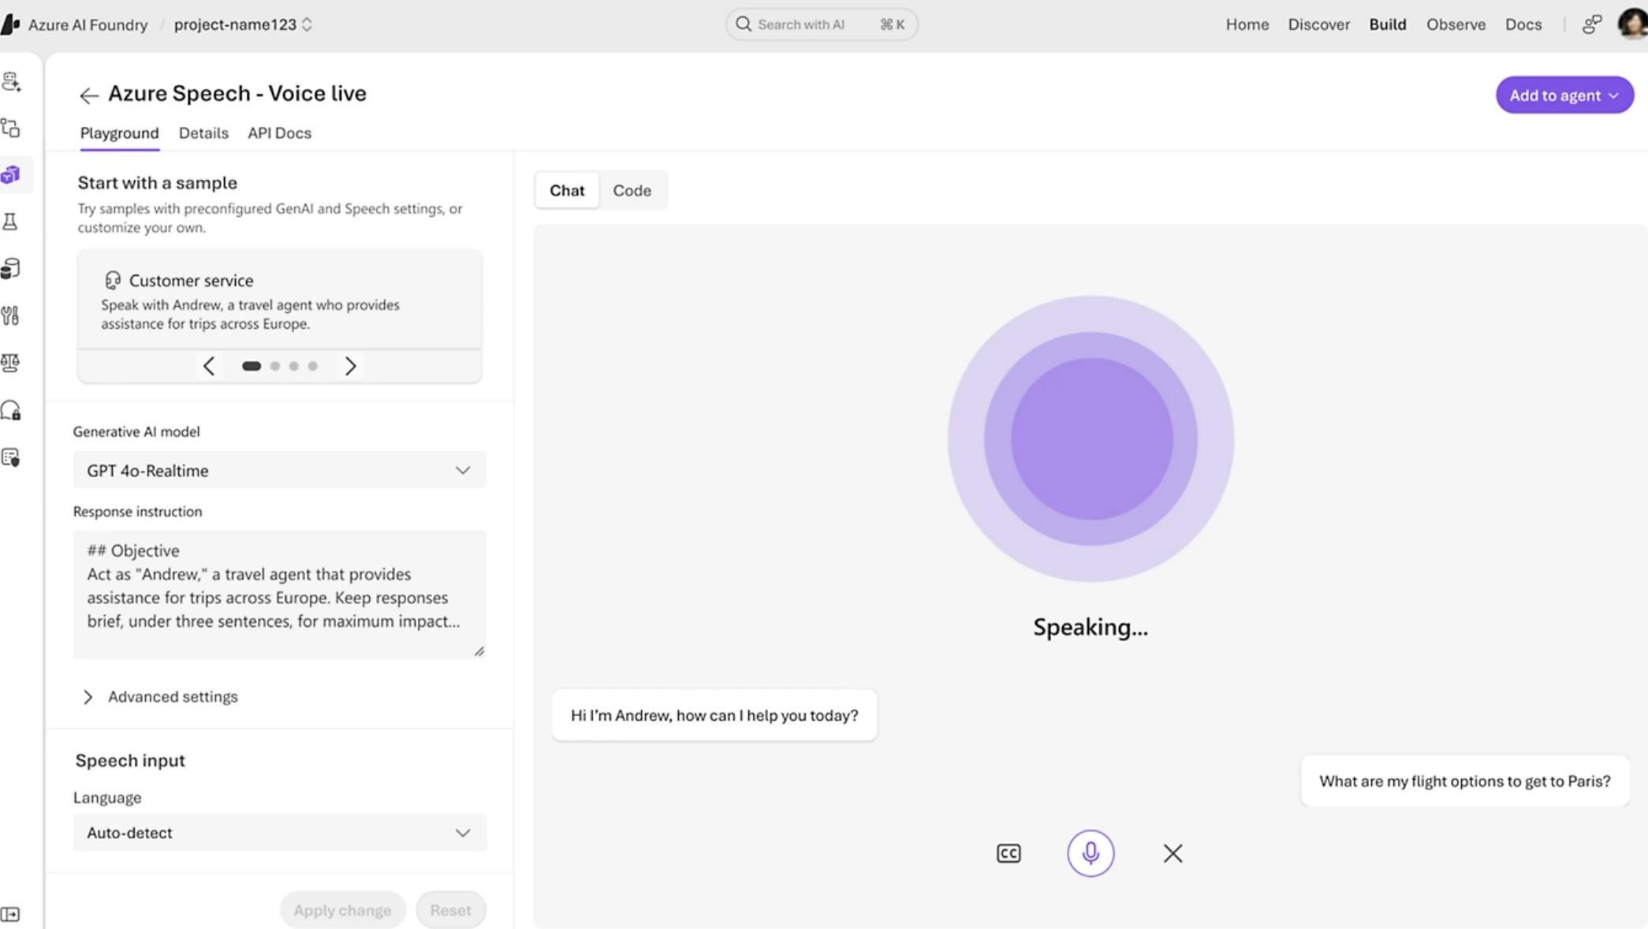The height and width of the screenshot is (929, 1648).
Task: Click the headset Customer service icon
Action: pyautogui.click(x=113, y=280)
